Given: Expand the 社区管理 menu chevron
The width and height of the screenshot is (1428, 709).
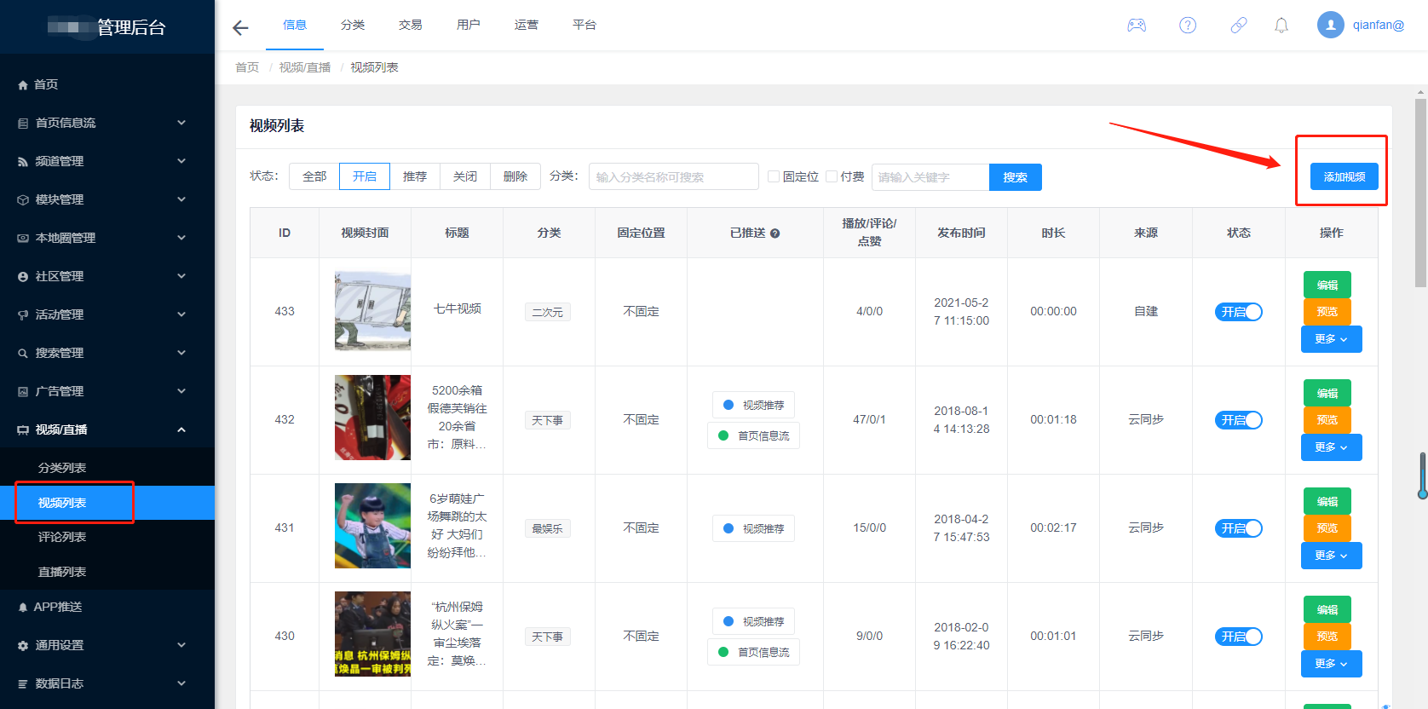Looking at the screenshot, I should pos(181,276).
